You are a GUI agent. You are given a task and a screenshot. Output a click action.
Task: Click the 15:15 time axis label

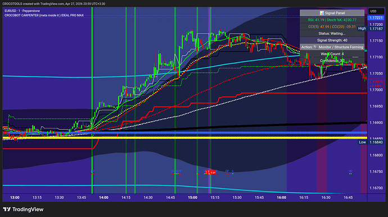pos(215,197)
